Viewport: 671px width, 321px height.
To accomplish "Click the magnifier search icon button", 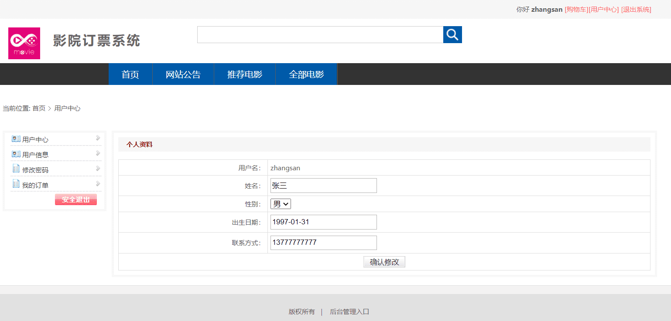I will tap(452, 34).
